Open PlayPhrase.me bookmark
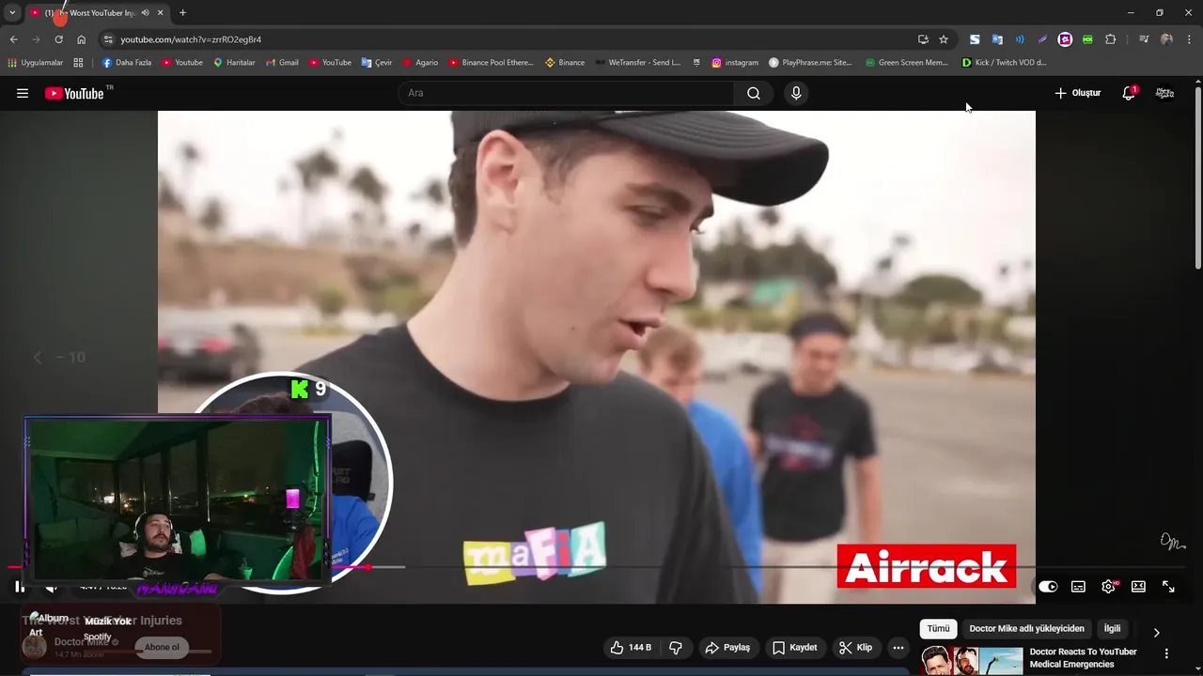1203x676 pixels. (x=810, y=63)
